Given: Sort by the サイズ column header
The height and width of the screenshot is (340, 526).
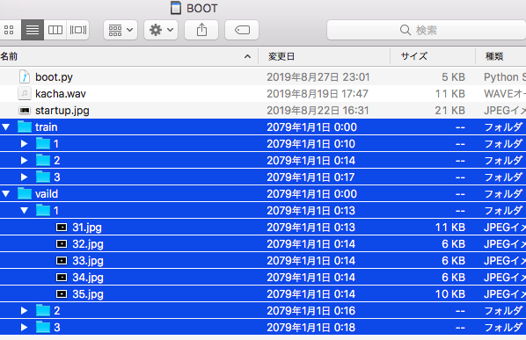Looking at the screenshot, I should [433, 56].
